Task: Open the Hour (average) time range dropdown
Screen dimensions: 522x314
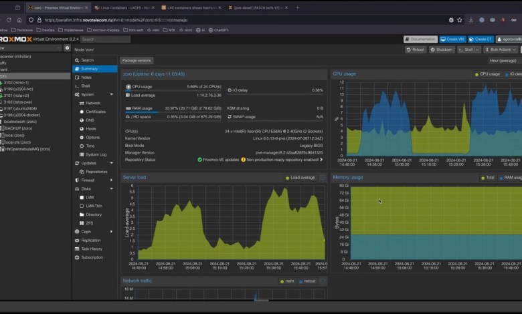Action: coord(505,61)
